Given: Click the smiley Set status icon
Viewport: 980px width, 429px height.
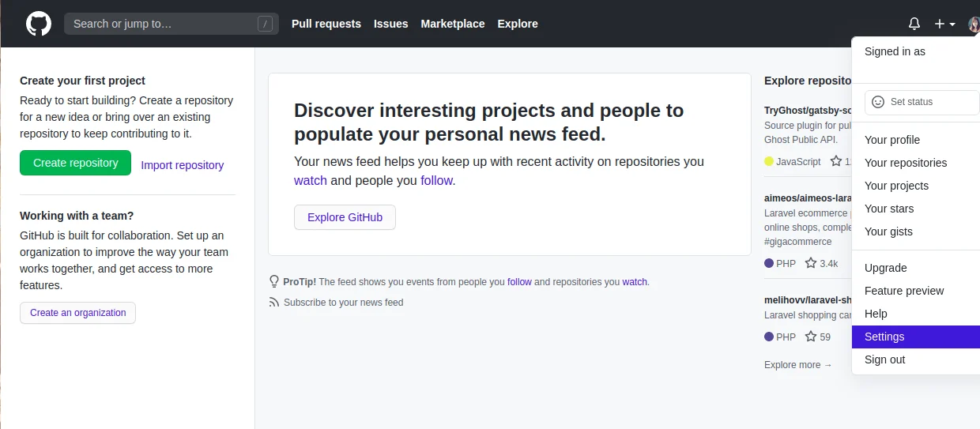Looking at the screenshot, I should 877,102.
